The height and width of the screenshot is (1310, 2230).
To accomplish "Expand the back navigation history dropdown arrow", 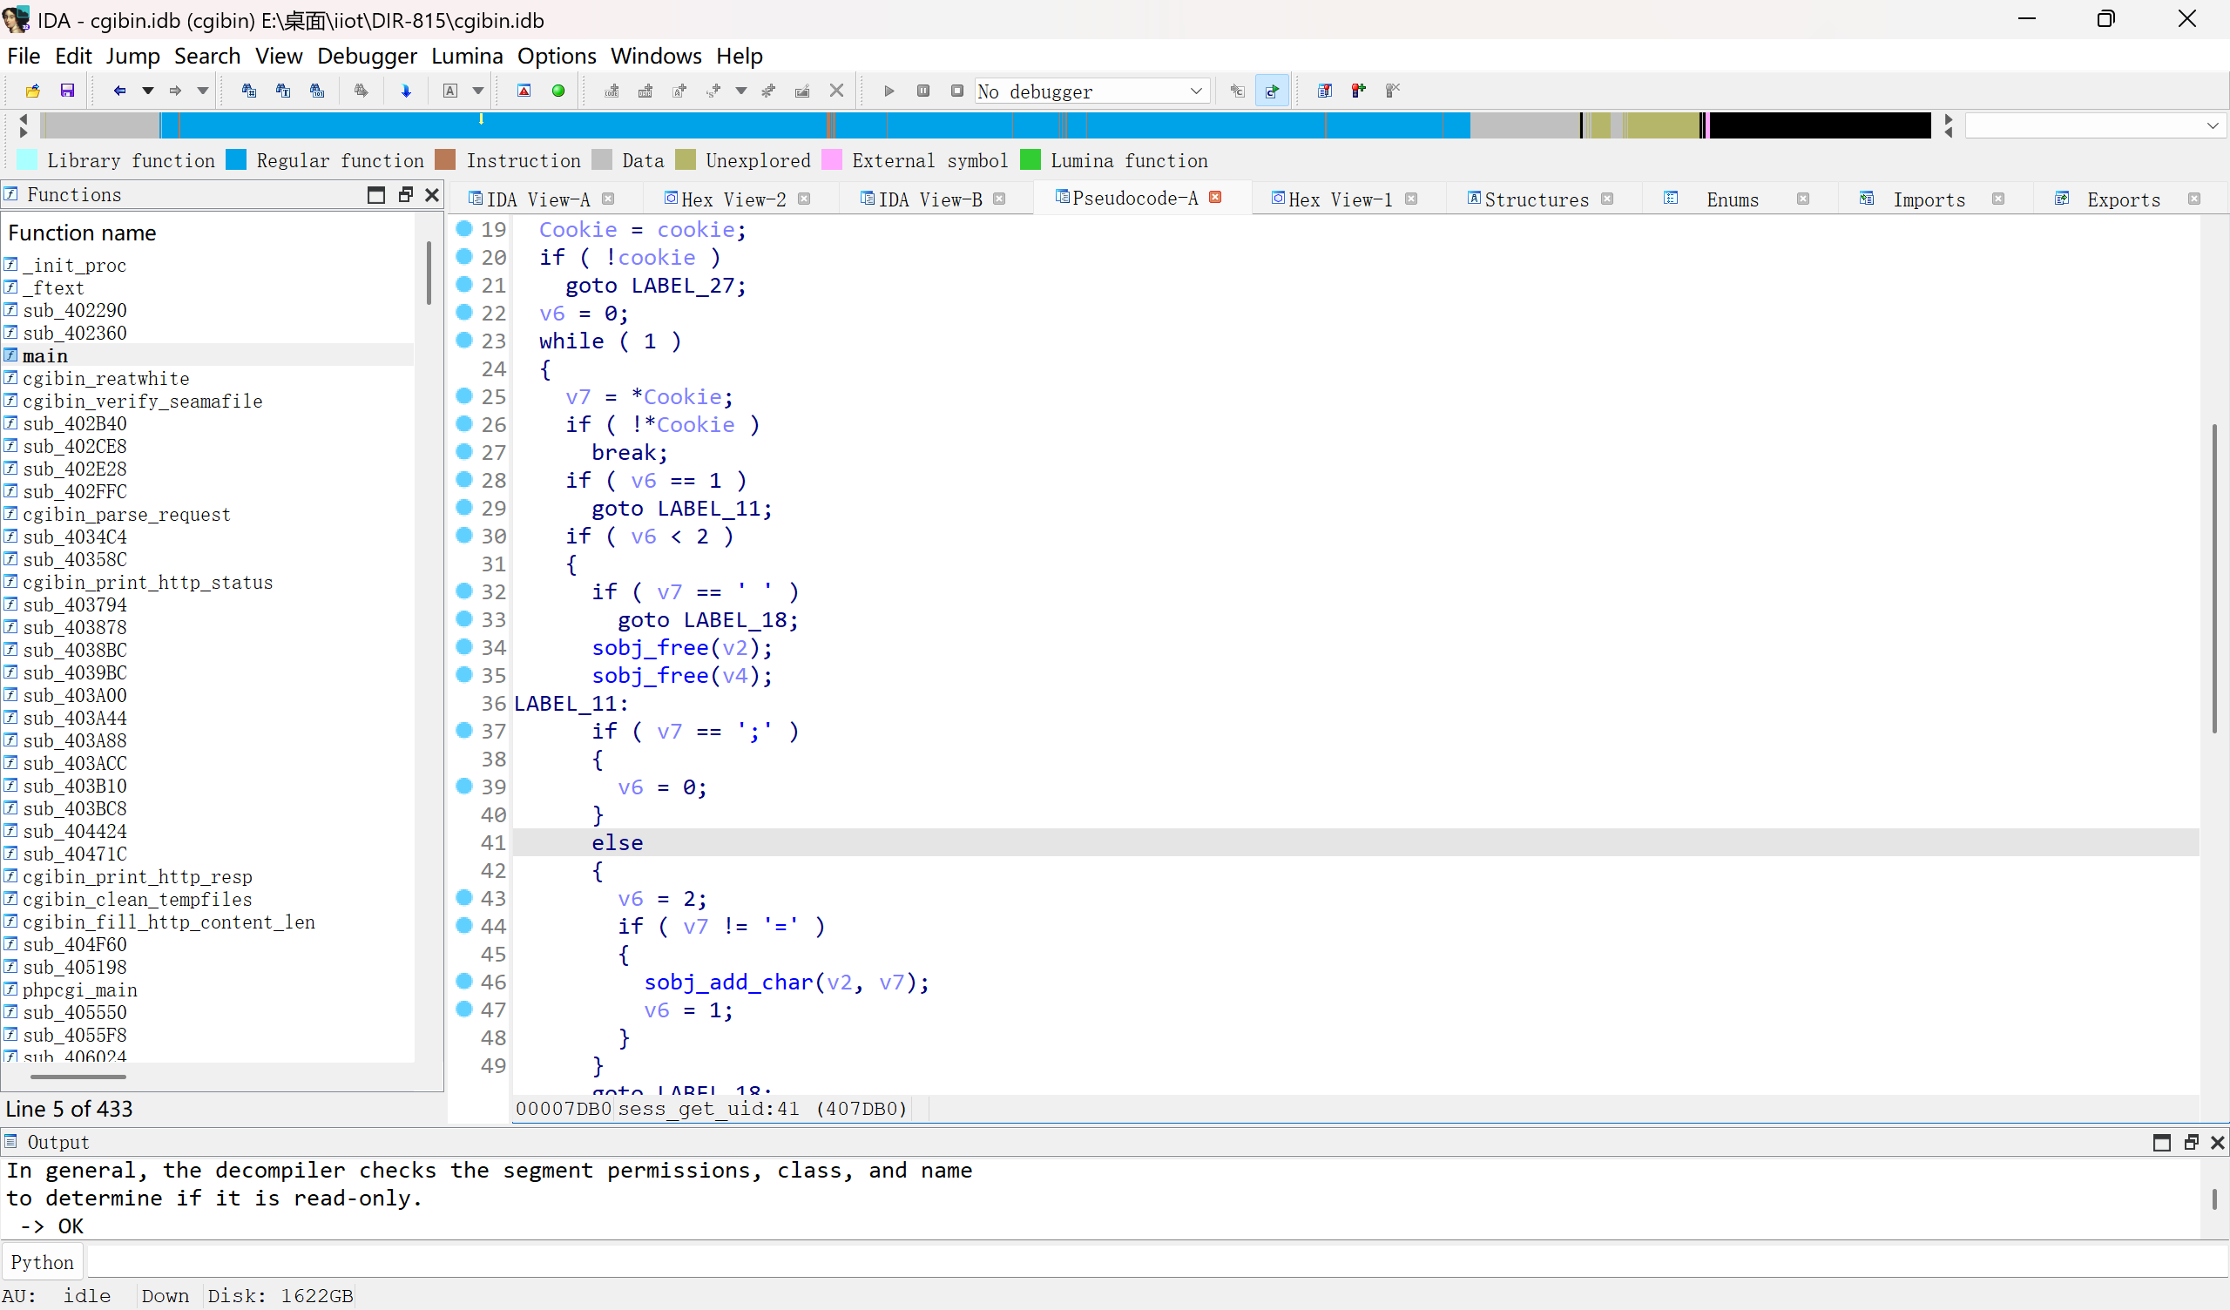I will pyautogui.click(x=148, y=91).
